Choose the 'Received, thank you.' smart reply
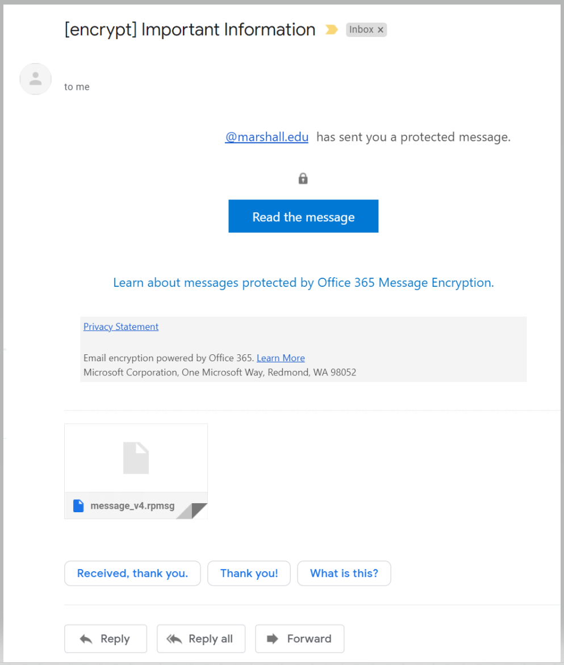This screenshot has width=564, height=665. coord(132,574)
